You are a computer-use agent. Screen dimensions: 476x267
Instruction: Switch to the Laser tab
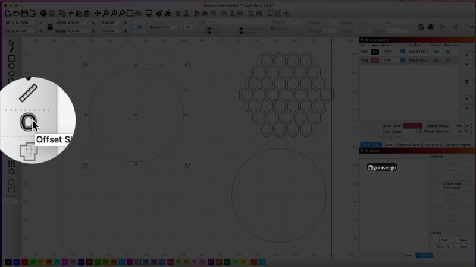click(x=408, y=255)
